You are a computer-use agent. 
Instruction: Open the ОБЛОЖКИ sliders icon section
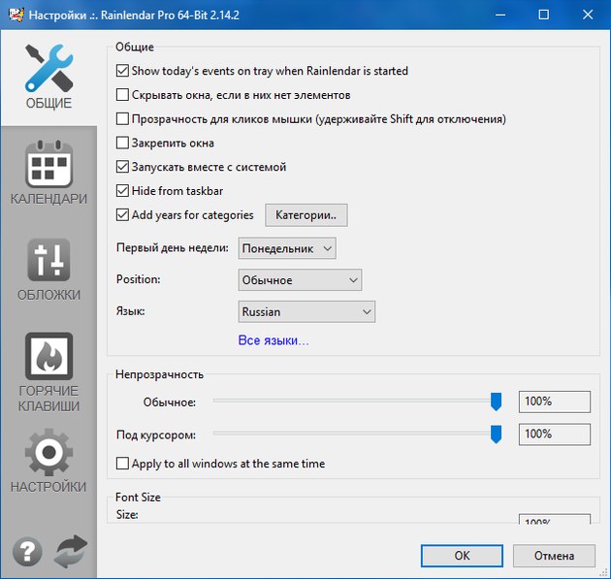click(x=48, y=269)
